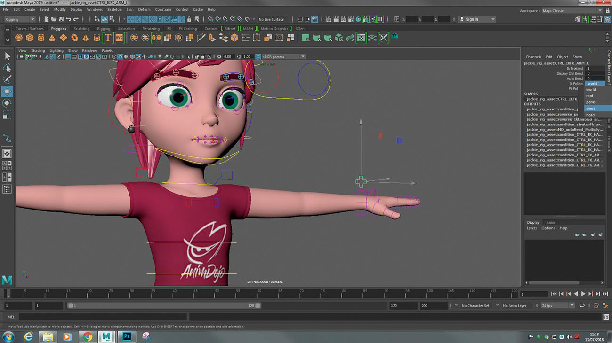Create a new scene from the status line
Screen dimensions: 612x343
tap(47, 19)
